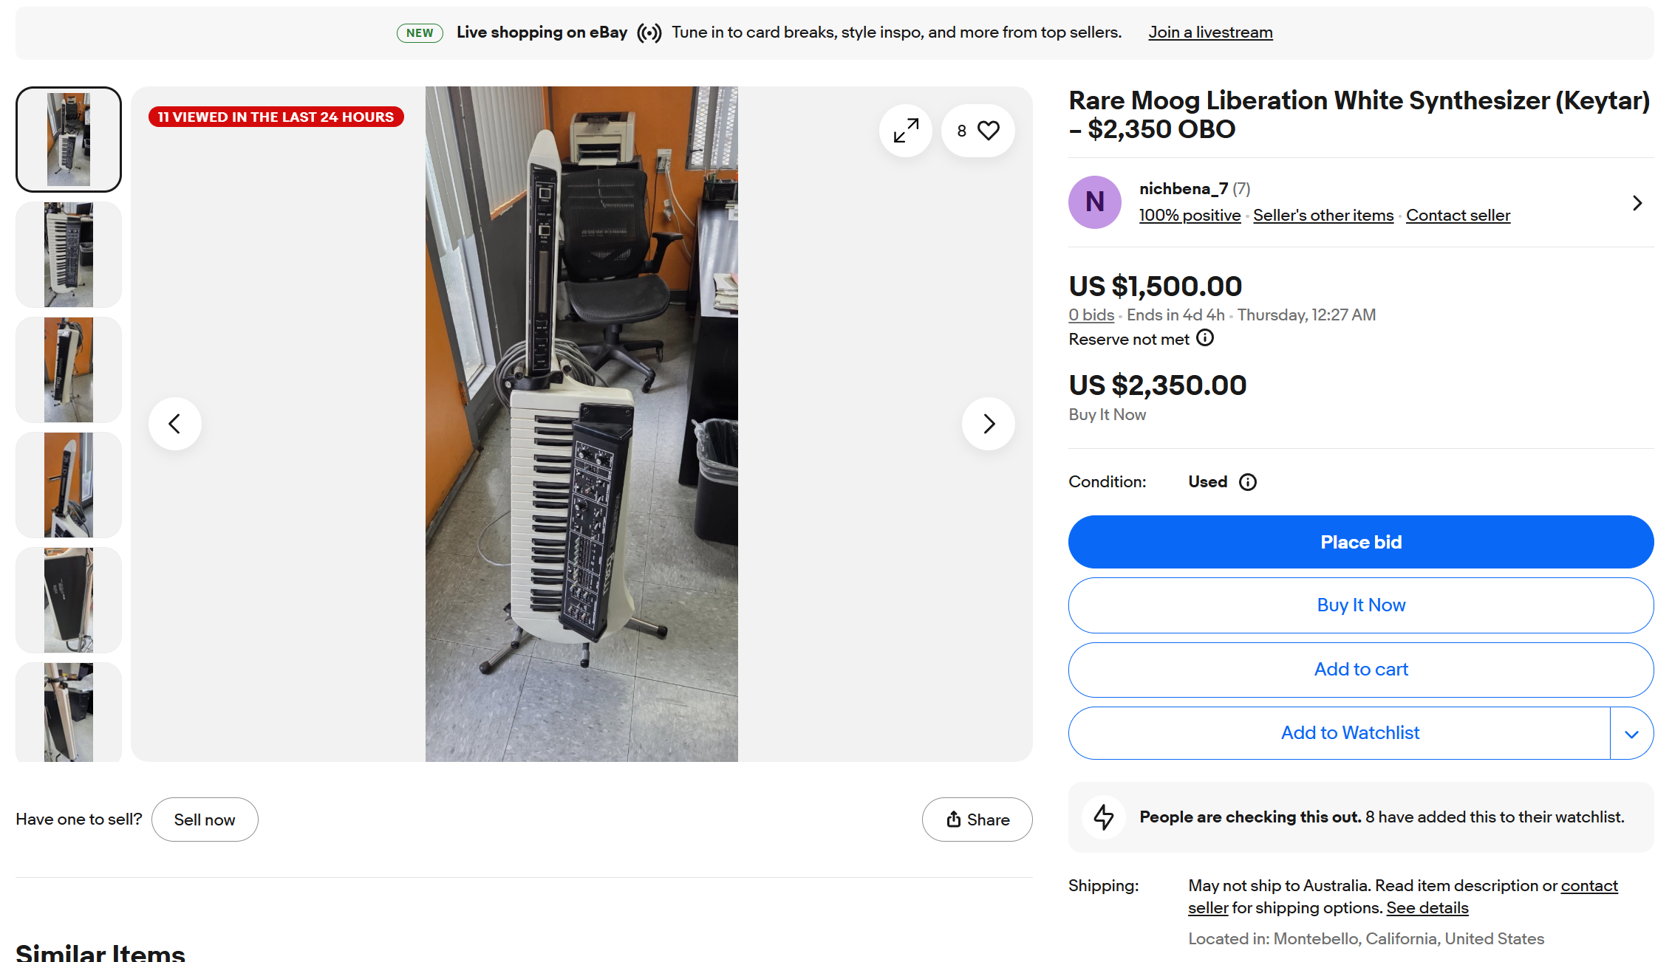Viewport: 1672px width, 962px height.
Task: Show info about Used condition
Action: [x=1248, y=482]
